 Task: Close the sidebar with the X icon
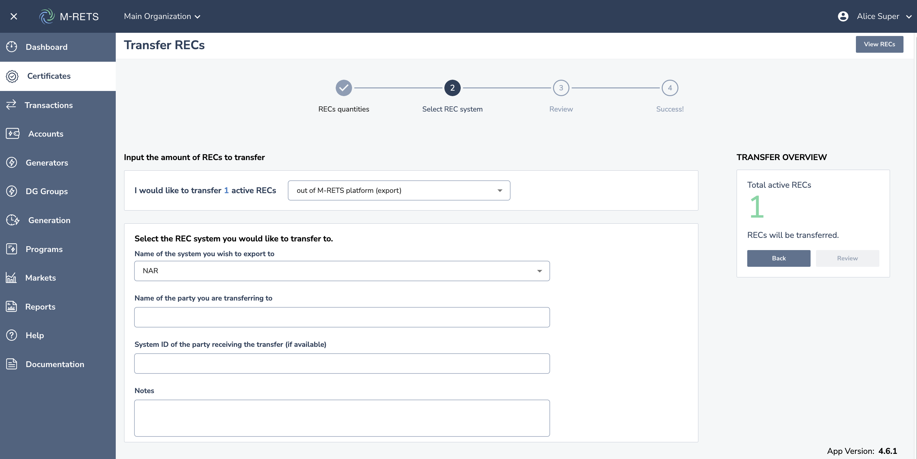pos(14,16)
